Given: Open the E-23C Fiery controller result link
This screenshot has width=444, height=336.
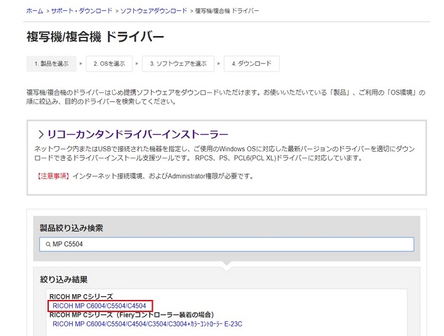Looking at the screenshot, I should [148, 324].
